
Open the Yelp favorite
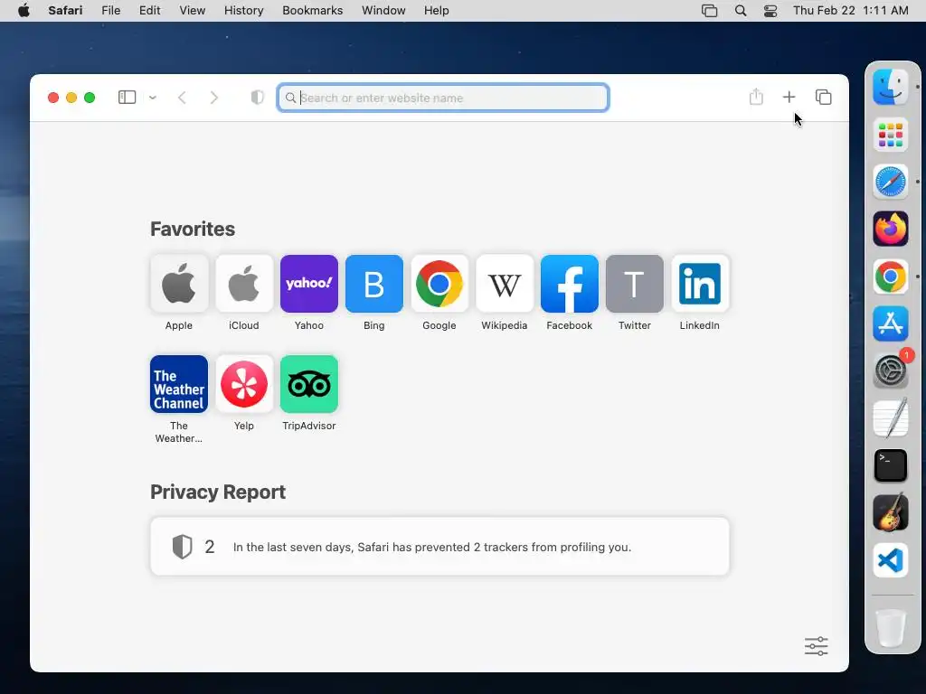244,384
